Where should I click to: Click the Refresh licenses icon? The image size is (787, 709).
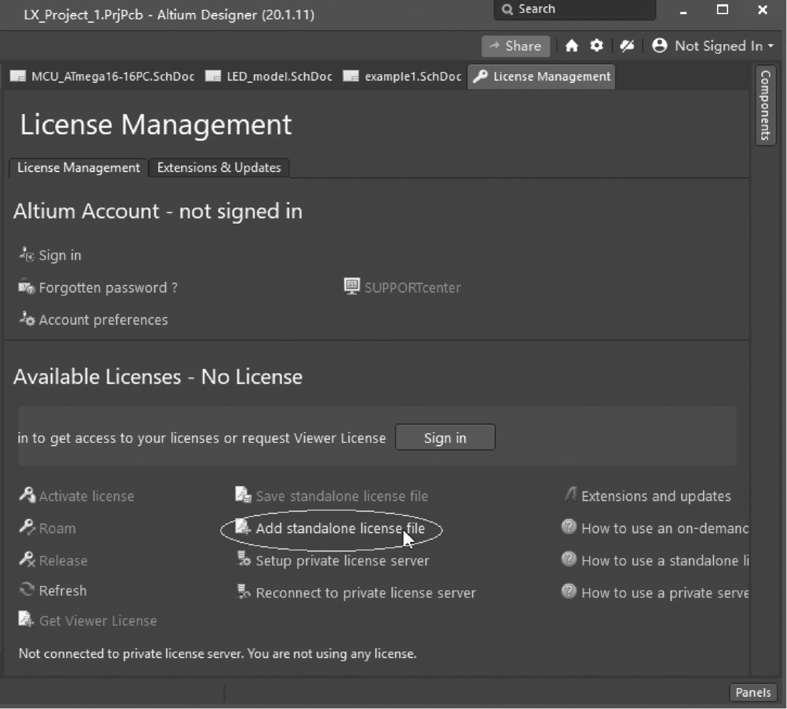click(x=27, y=590)
